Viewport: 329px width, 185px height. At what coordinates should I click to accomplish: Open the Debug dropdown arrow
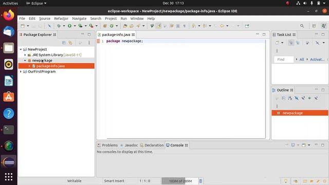point(64,26)
